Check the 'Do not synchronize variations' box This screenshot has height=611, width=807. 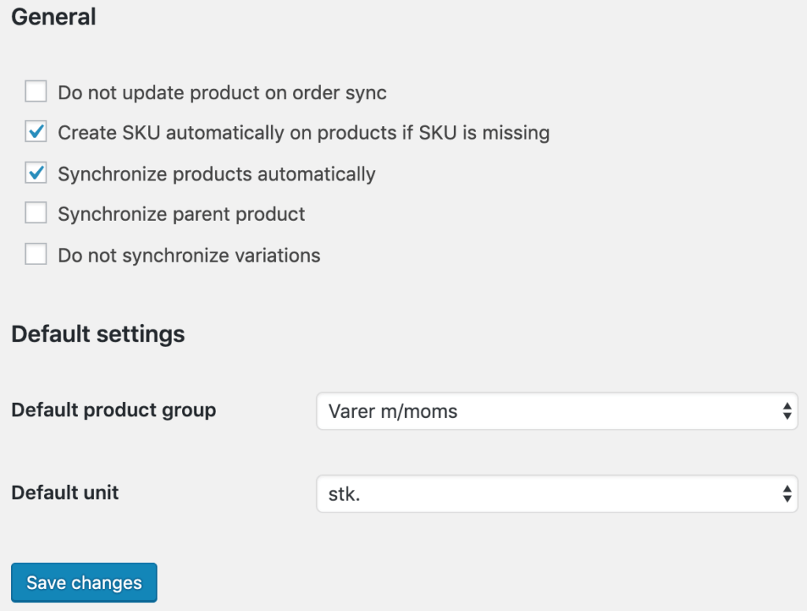(36, 255)
